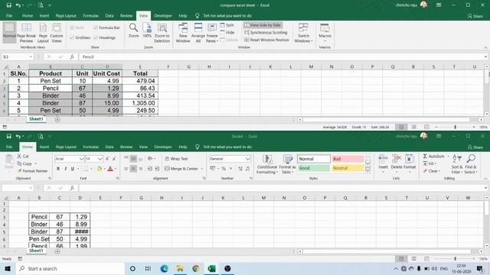Open Custom Views icon

point(57,27)
